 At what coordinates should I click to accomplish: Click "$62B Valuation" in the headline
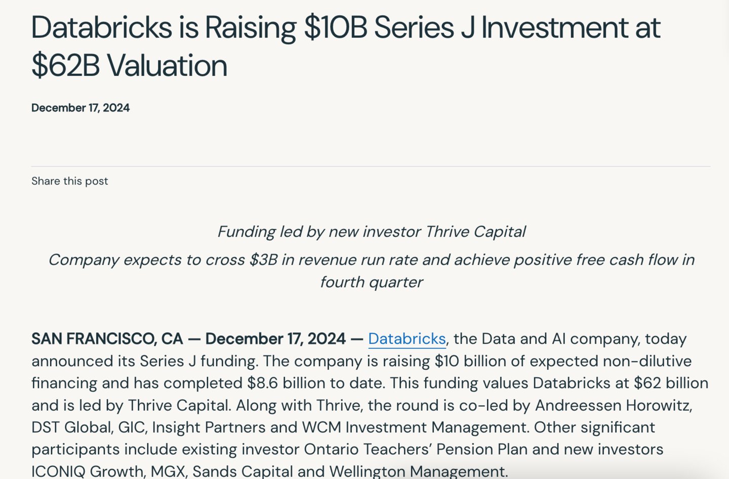click(x=129, y=66)
